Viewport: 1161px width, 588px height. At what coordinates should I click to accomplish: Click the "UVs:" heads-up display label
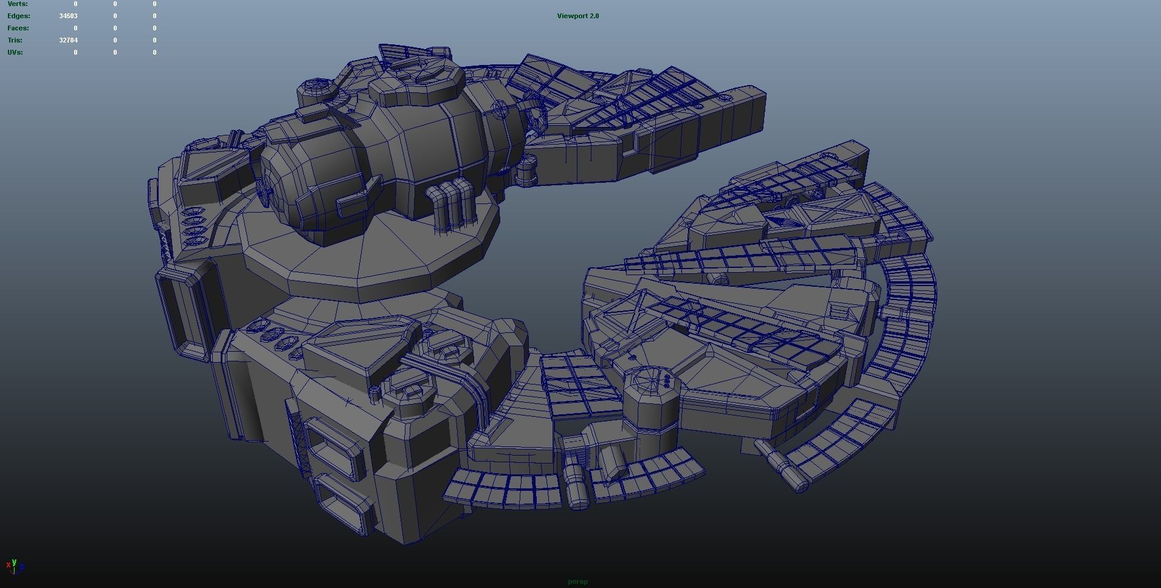coord(15,52)
